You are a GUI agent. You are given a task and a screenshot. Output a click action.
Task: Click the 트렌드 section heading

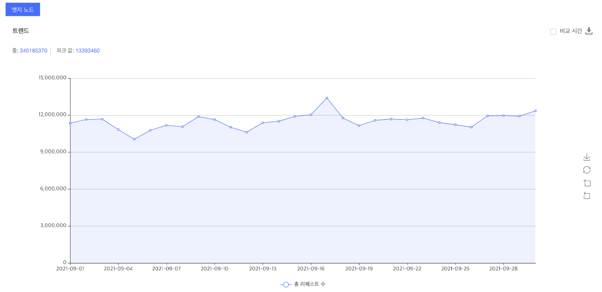pos(21,31)
